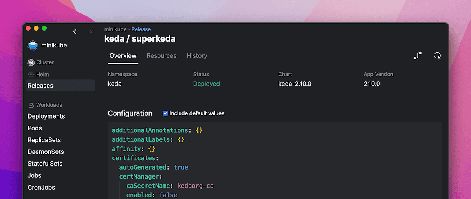Open ReplicaSets in the sidebar
This screenshot has width=471, height=199.
(44, 140)
